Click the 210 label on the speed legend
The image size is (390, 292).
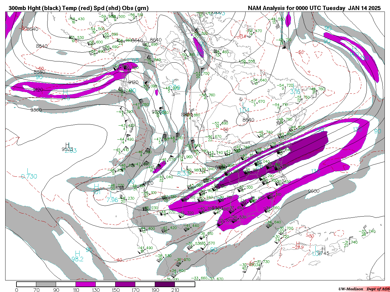175,290
